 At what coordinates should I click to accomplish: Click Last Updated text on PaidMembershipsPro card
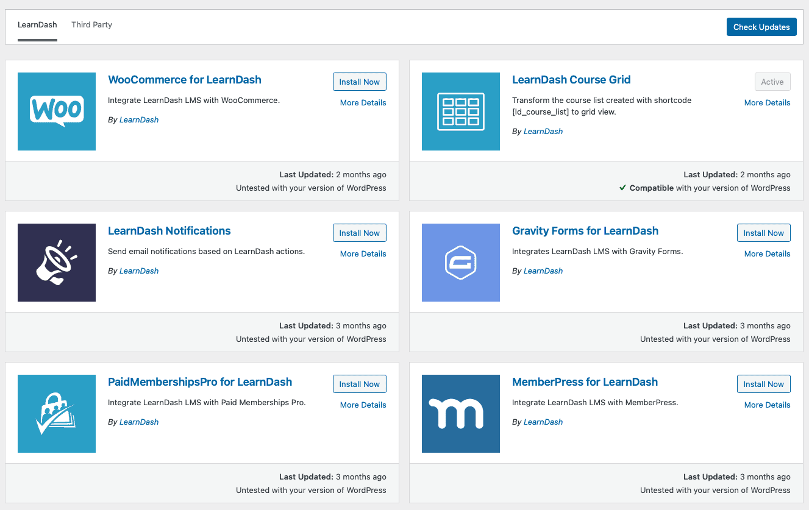coord(333,476)
